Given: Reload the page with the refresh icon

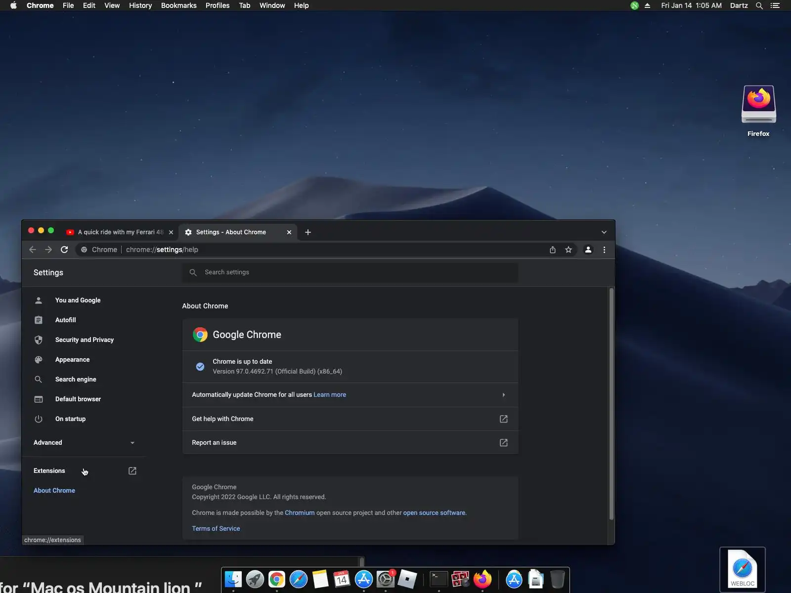Looking at the screenshot, I should click(64, 250).
